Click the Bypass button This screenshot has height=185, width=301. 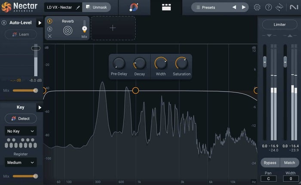click(x=270, y=163)
